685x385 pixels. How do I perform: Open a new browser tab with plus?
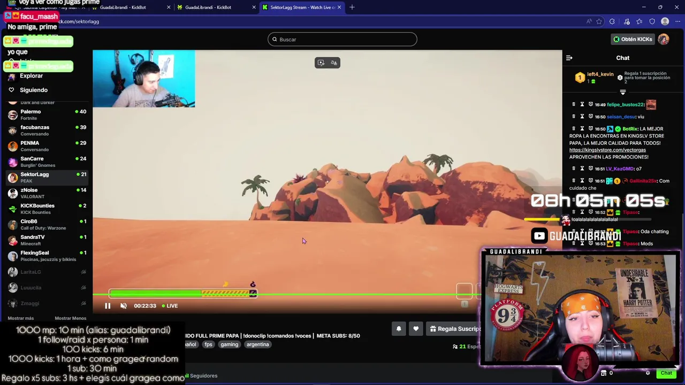point(352,7)
